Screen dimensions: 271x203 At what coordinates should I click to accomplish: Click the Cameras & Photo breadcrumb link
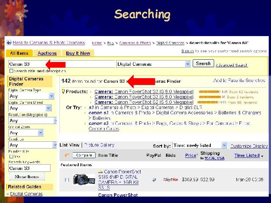tap(135, 43)
